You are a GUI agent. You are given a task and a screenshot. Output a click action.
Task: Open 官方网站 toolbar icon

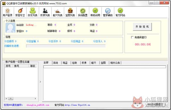[x=120, y=12]
